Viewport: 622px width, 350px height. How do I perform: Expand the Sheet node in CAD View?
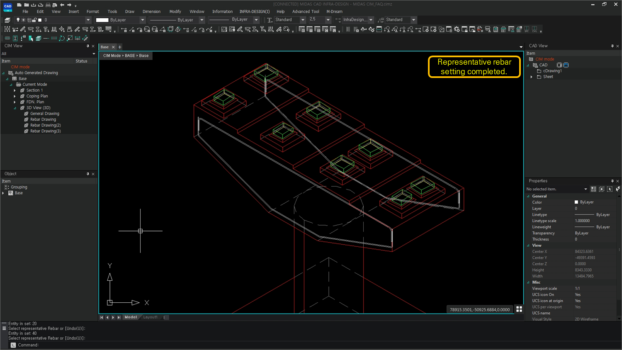click(x=531, y=76)
